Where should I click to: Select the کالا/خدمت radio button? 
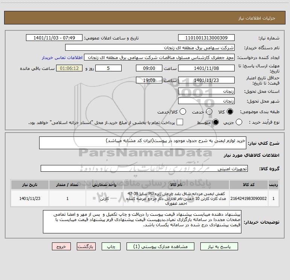[x=183, y=112]
